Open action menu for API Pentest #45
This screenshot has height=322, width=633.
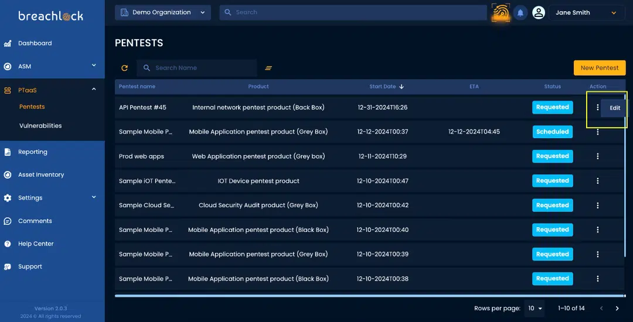597,107
